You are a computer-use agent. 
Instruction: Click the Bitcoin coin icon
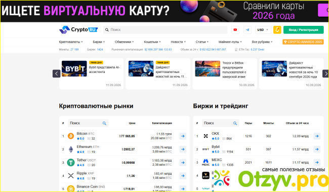pos(71,136)
